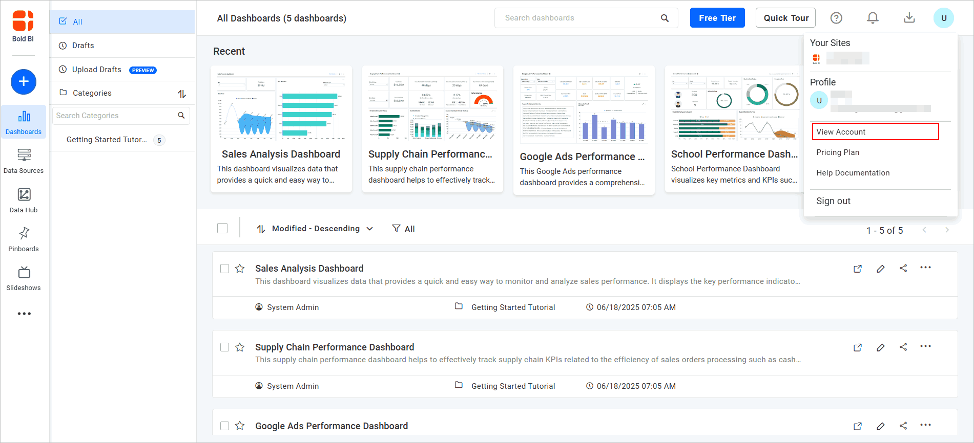Select the Categories heading
Viewport: 974px width, 443px height.
92,93
